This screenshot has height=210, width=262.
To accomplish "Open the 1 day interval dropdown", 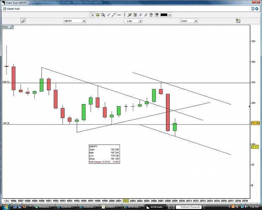I will coord(133,21).
